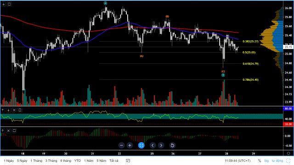Select the YTD date range
This screenshot has width=294, height=165.
78,160
